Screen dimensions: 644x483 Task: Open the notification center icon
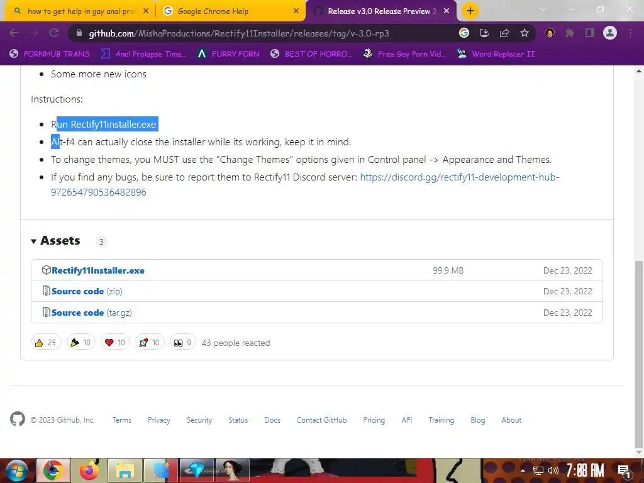pyautogui.click(x=624, y=470)
